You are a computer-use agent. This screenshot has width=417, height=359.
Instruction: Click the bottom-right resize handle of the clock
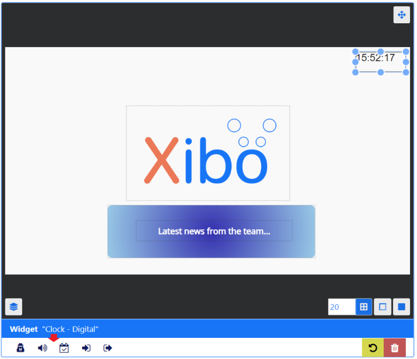tap(406, 72)
